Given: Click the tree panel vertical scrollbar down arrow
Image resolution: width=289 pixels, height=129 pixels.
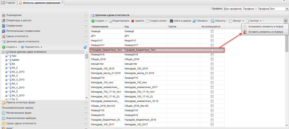Looking at the screenshot, I should click(x=87, y=98).
